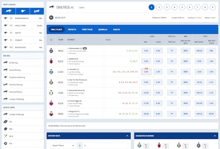Image resolution: width=220 pixels, height=149 pixels.
Task: Click Tooradin jockey silks icon
Action: point(51,72)
